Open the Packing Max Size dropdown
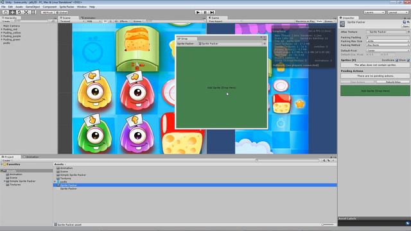The image size is (411, 231). click(388, 41)
